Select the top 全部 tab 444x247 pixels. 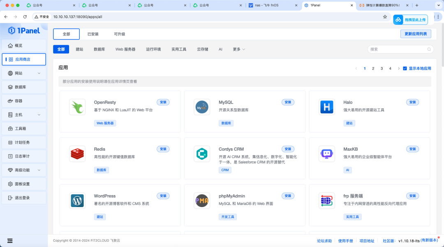(x=66, y=34)
